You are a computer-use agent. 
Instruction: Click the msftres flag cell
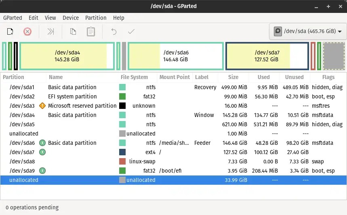(x=321, y=106)
